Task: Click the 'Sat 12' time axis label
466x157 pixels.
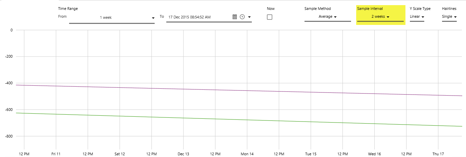Action: pos(120,154)
